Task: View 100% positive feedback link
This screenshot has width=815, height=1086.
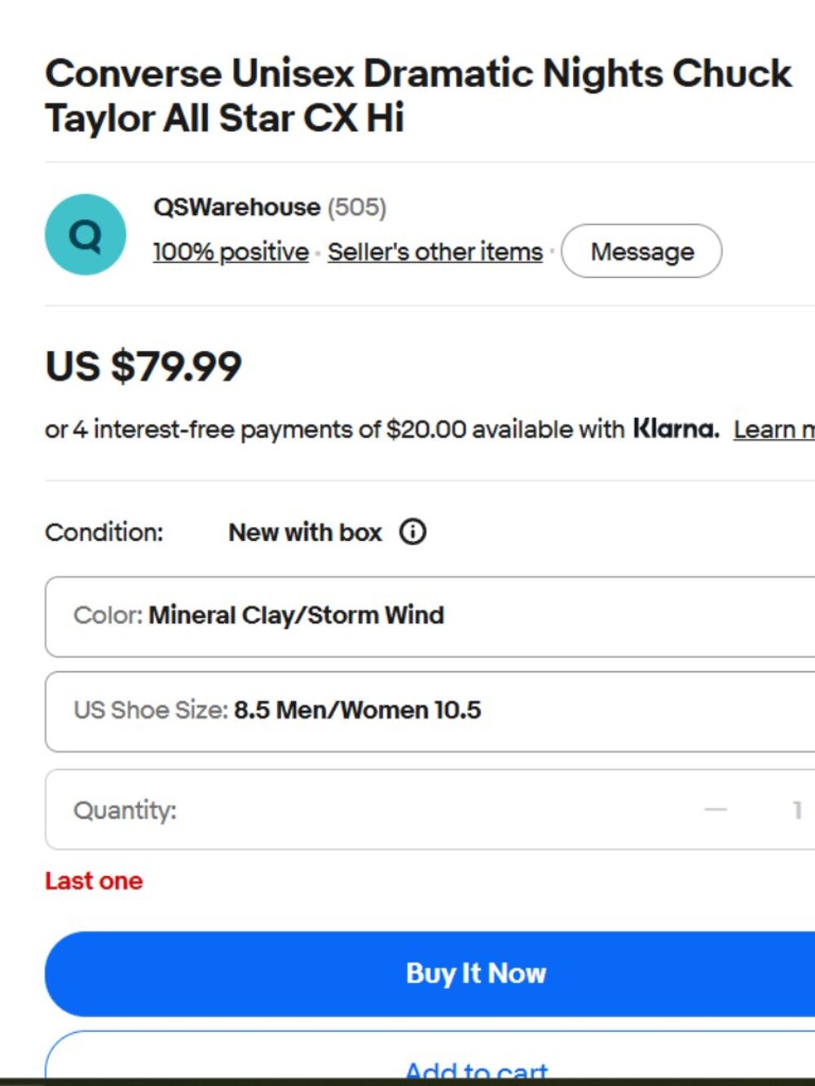Action: click(231, 252)
